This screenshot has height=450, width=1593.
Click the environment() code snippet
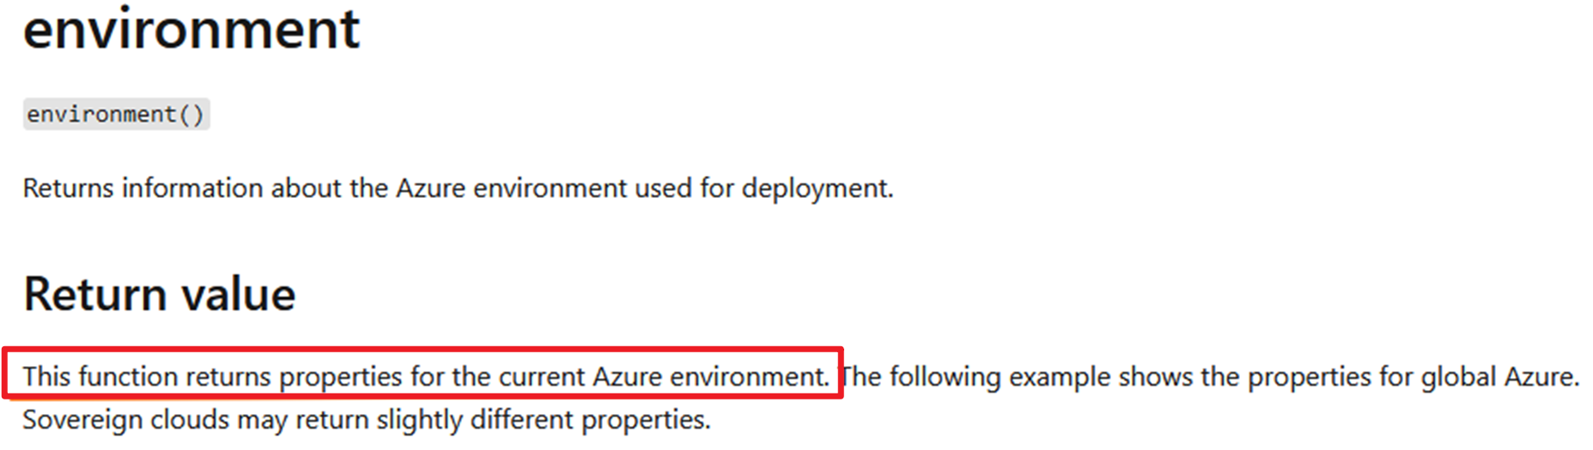point(116,115)
